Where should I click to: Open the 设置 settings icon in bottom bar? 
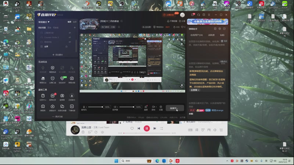click(x=161, y=107)
